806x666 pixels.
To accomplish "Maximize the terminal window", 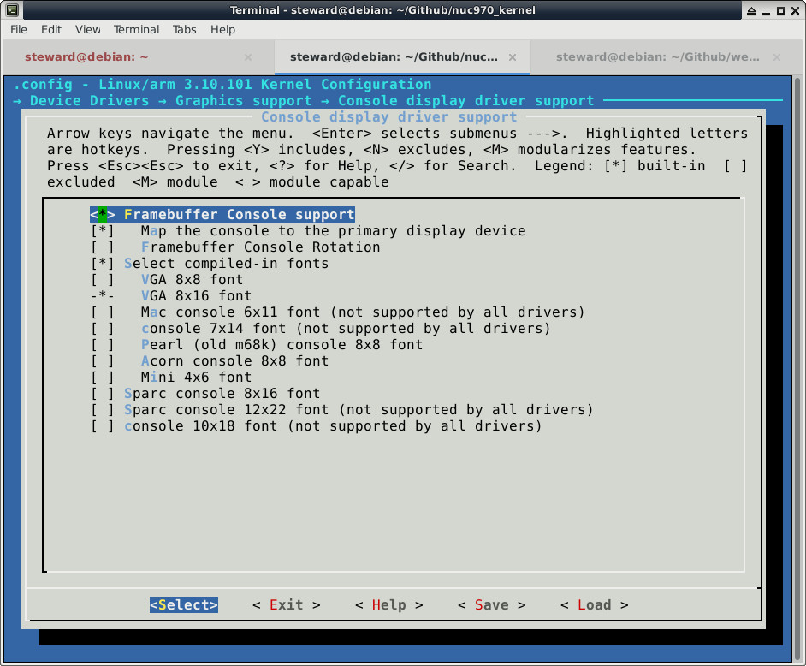I will pos(781,10).
